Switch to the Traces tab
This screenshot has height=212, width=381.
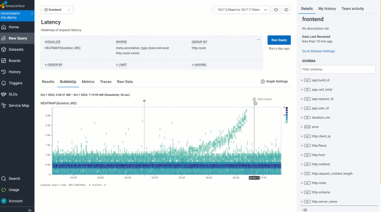(106, 82)
